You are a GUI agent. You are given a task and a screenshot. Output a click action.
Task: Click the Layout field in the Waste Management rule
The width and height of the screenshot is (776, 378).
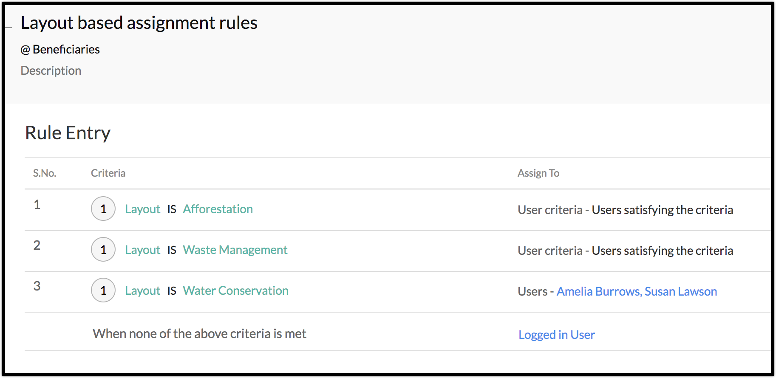click(142, 250)
